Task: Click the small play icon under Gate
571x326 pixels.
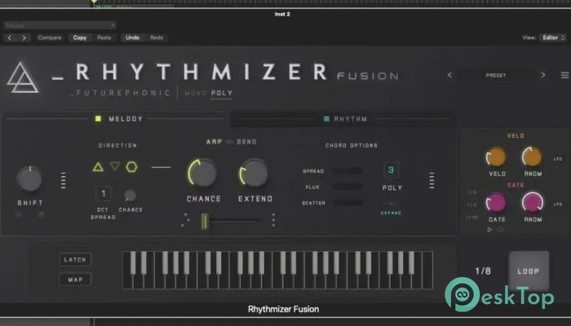Action: point(490,230)
